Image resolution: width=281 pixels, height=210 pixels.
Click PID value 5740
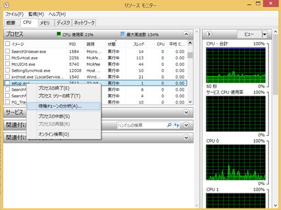[x=74, y=64]
